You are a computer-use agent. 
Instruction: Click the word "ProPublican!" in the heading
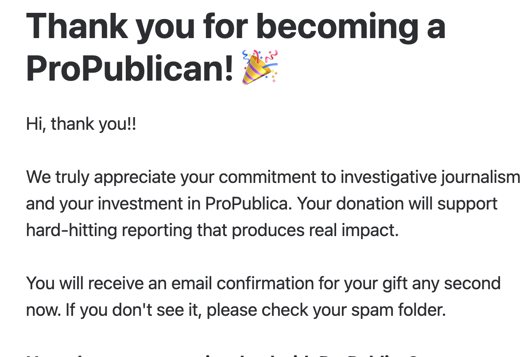point(130,69)
